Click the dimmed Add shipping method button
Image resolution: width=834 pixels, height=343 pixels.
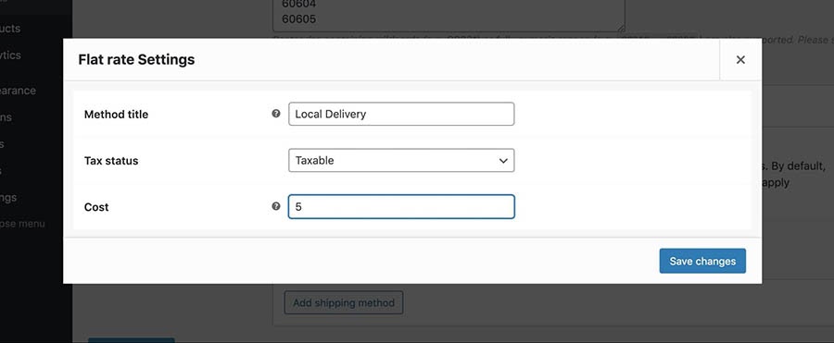[x=344, y=302]
